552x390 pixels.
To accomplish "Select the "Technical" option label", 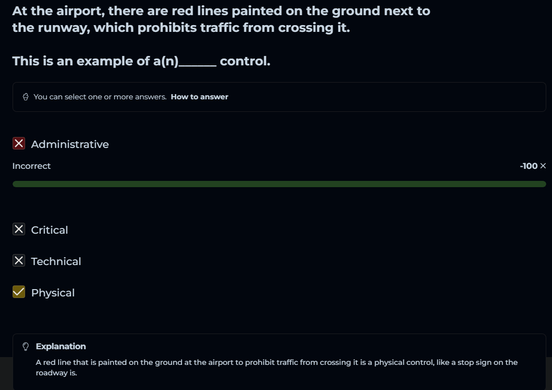I will [56, 261].
